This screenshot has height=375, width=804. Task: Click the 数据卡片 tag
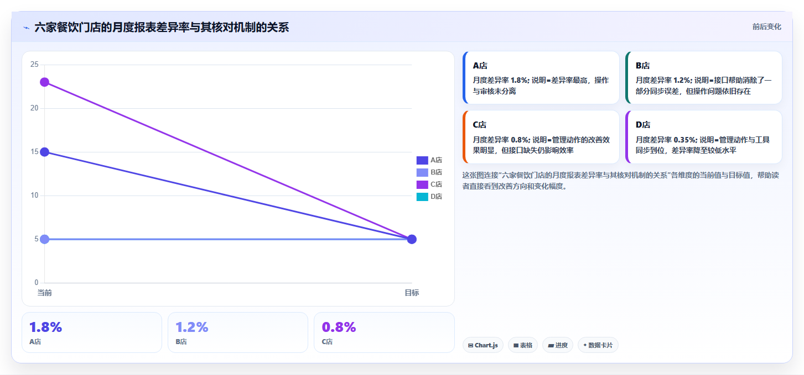coord(598,345)
